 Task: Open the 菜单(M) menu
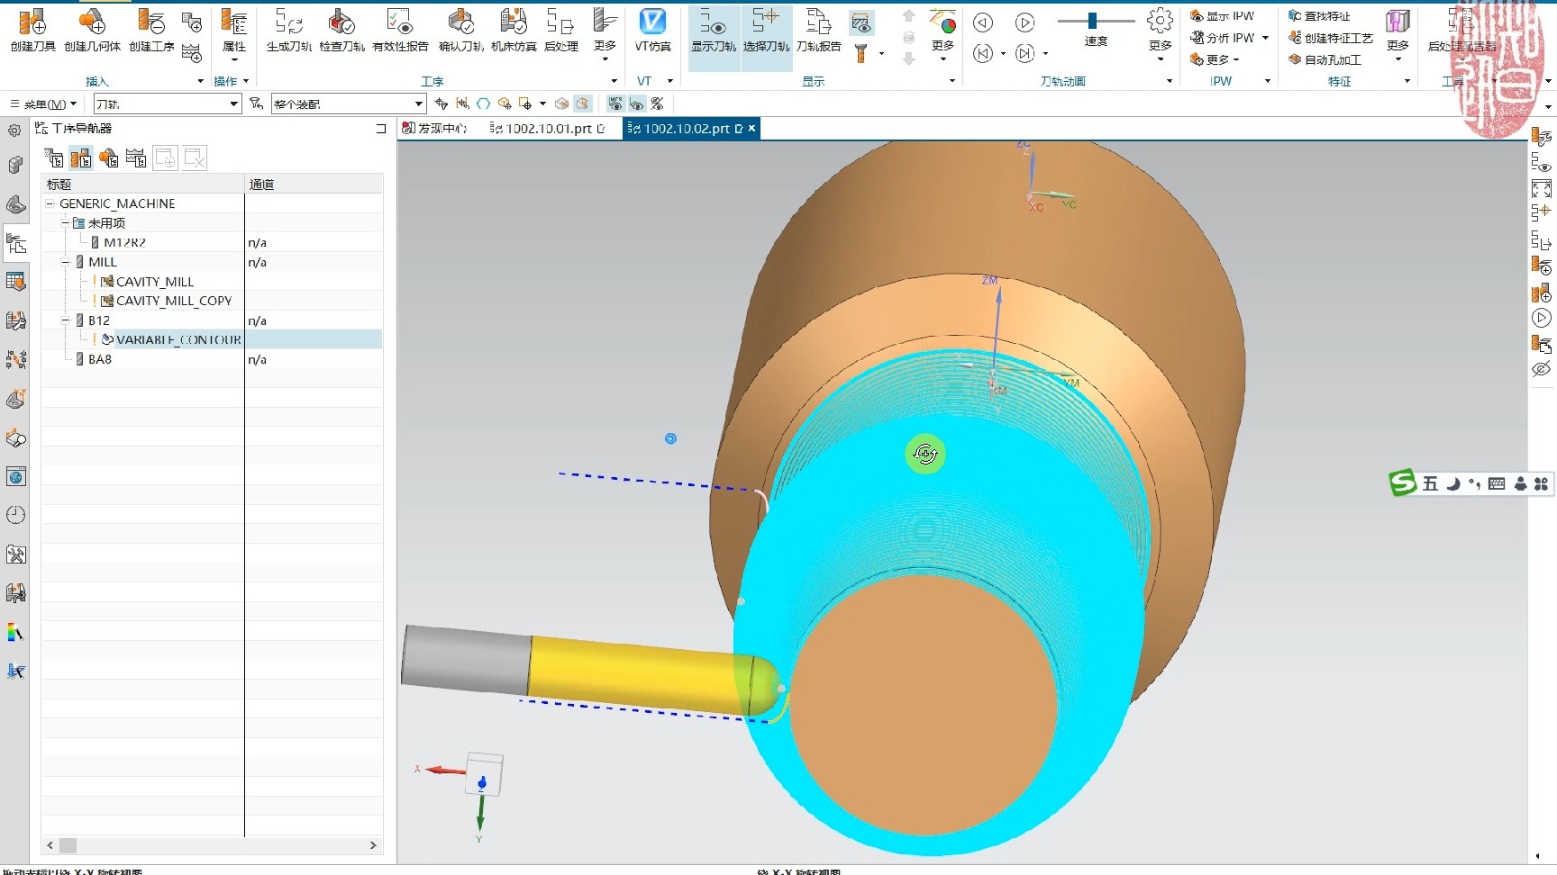[x=43, y=104]
